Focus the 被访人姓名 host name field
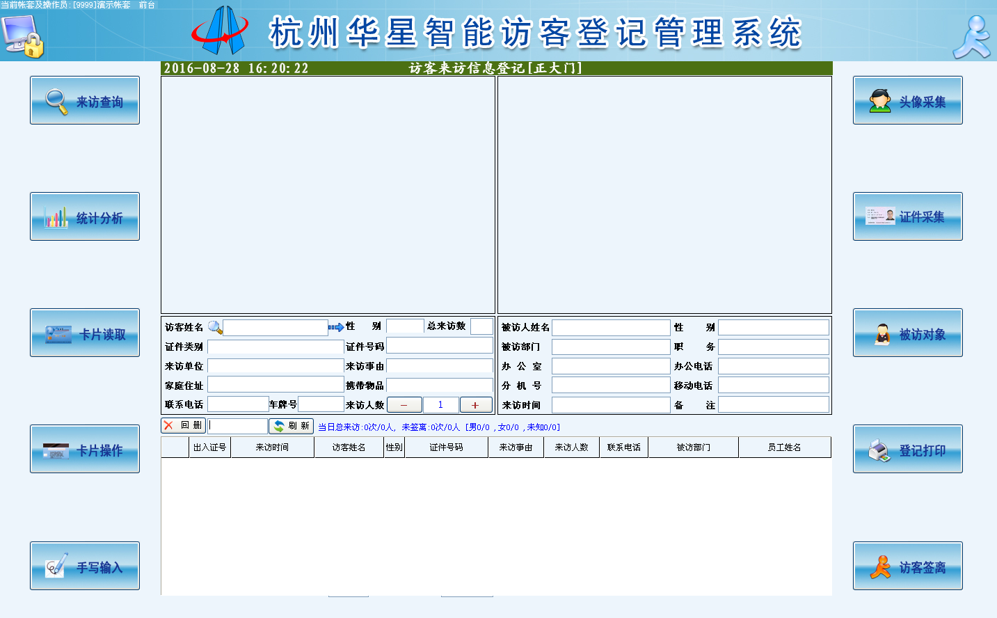The image size is (997, 618). click(x=611, y=327)
